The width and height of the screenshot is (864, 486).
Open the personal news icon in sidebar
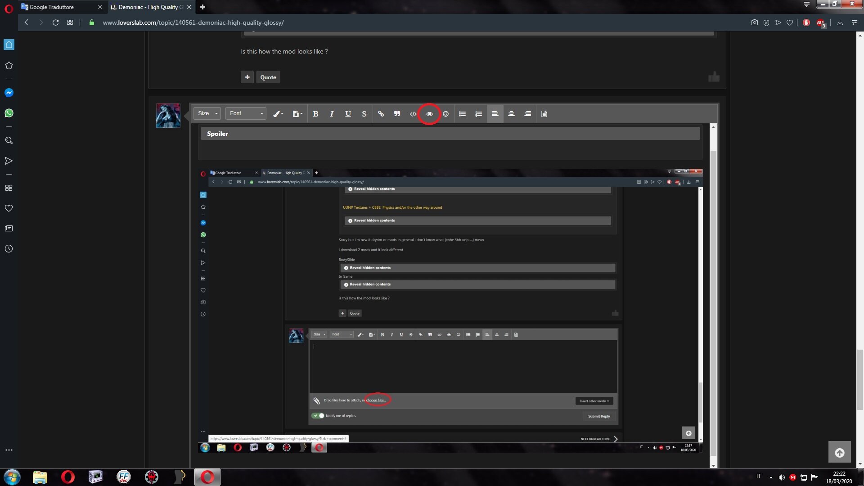(x=9, y=229)
